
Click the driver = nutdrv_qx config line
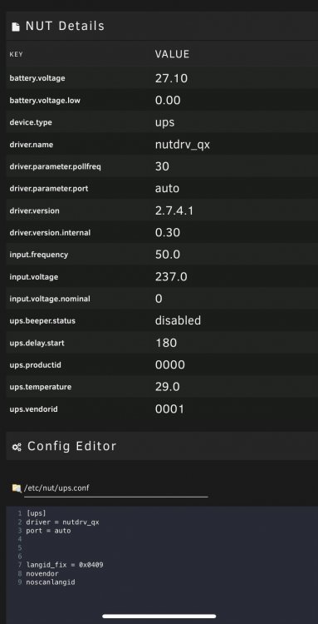[x=63, y=522]
